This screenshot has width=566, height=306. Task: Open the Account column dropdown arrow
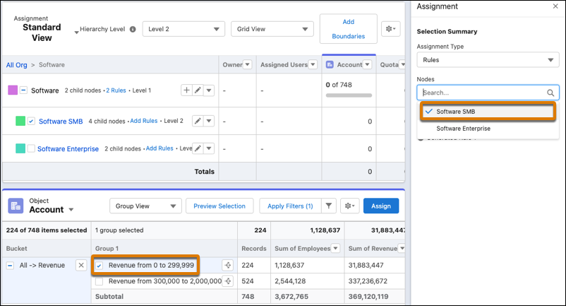pos(367,65)
